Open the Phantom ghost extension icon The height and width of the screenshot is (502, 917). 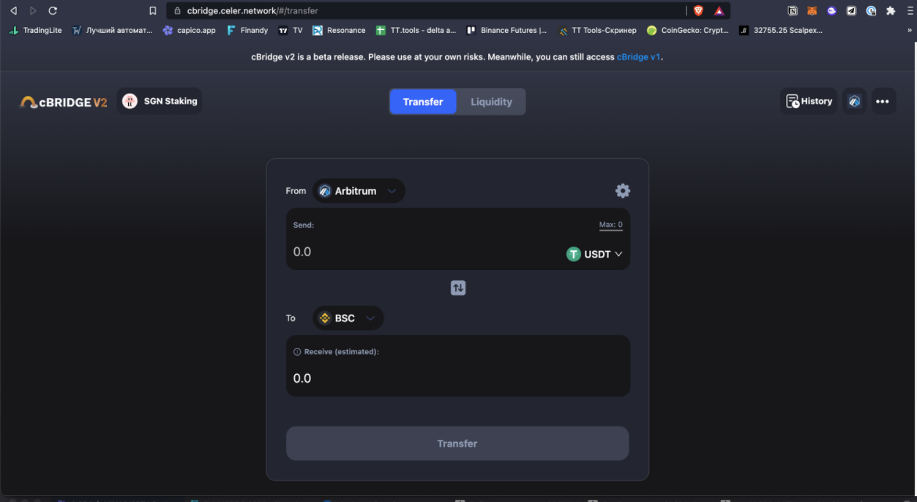coord(832,11)
